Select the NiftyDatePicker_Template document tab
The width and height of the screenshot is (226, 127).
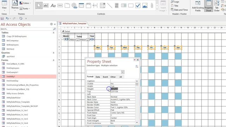[75, 24]
